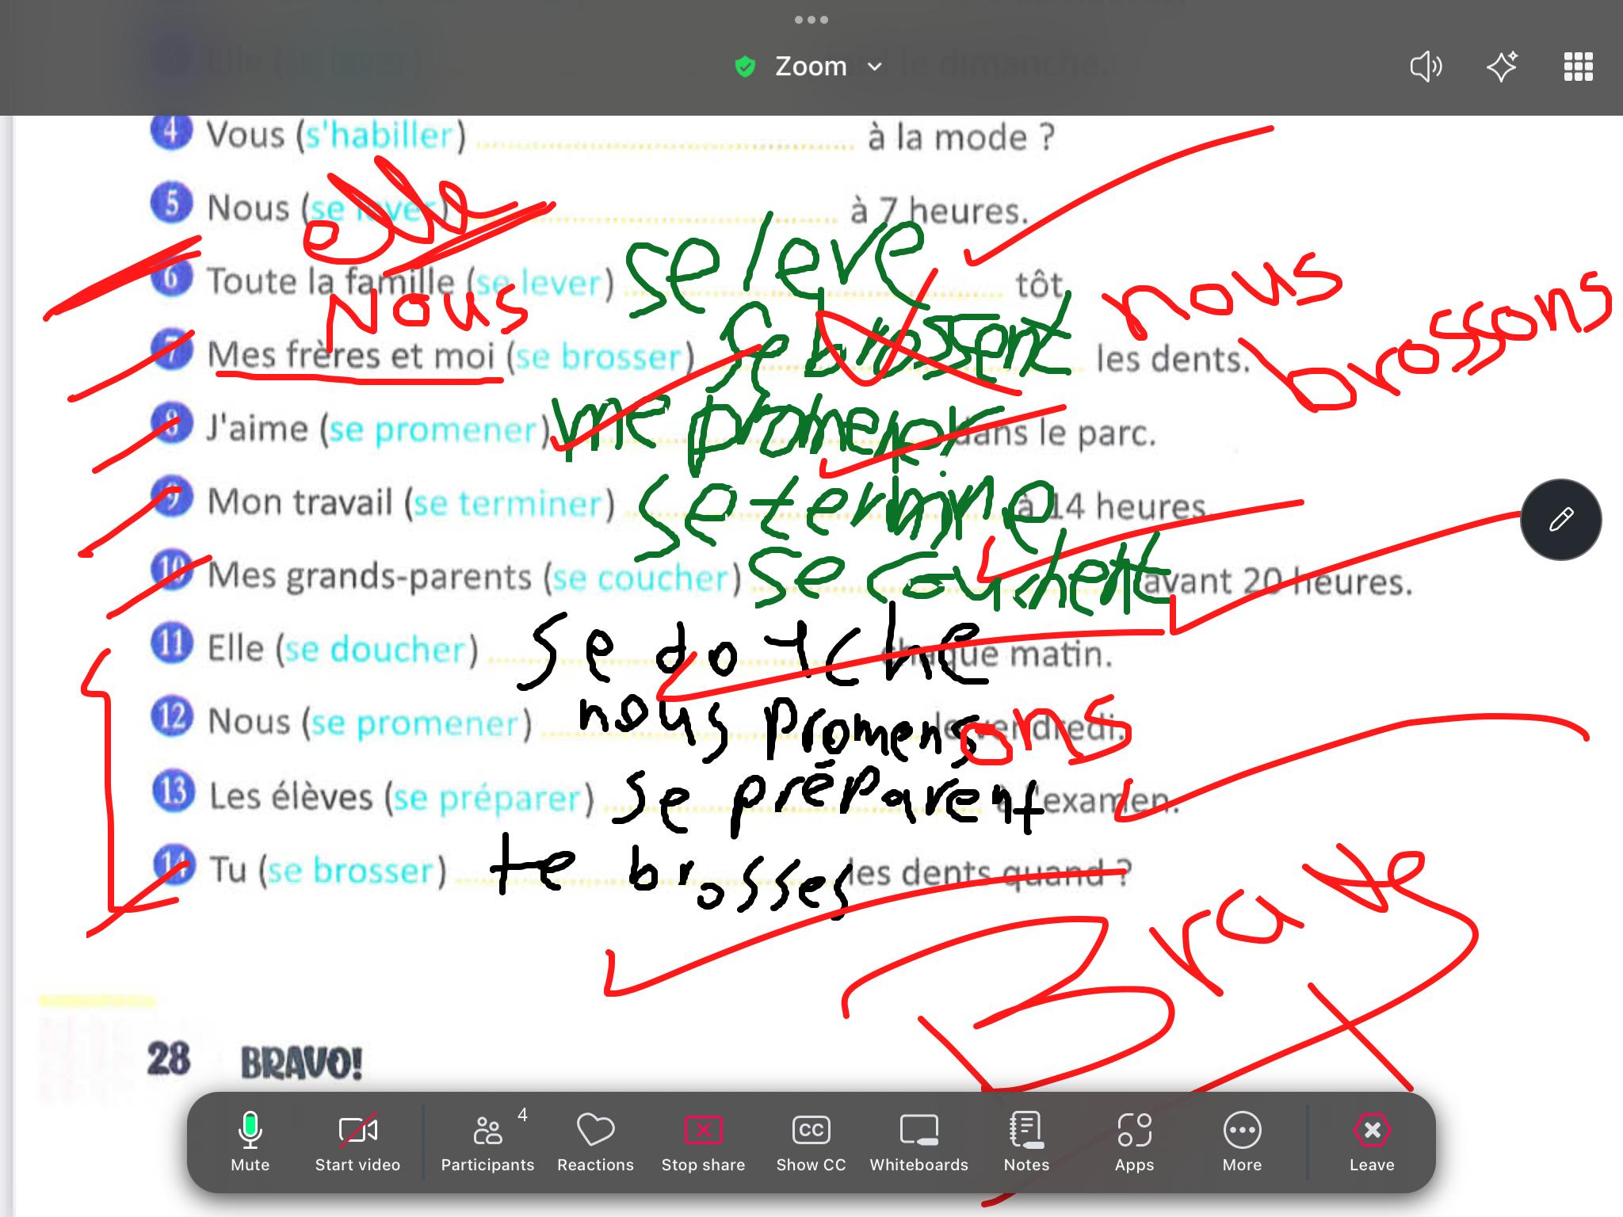The height and width of the screenshot is (1217, 1623).
Task: Leave the meeting
Action: (1372, 1141)
